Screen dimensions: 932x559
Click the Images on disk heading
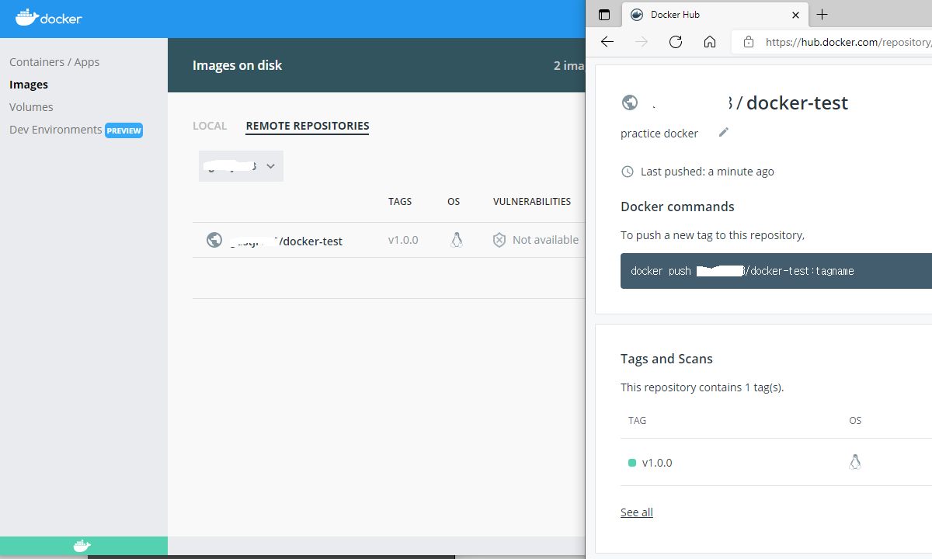pyautogui.click(x=238, y=65)
